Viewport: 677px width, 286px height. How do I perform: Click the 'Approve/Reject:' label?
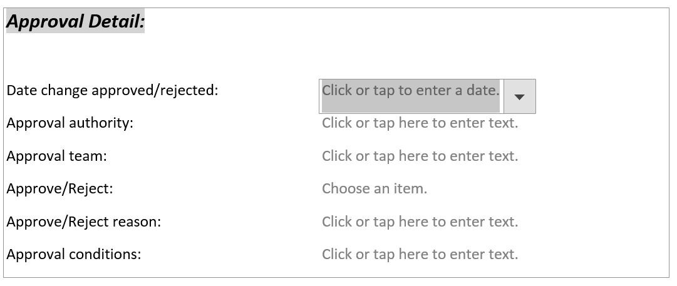pyautogui.click(x=59, y=189)
